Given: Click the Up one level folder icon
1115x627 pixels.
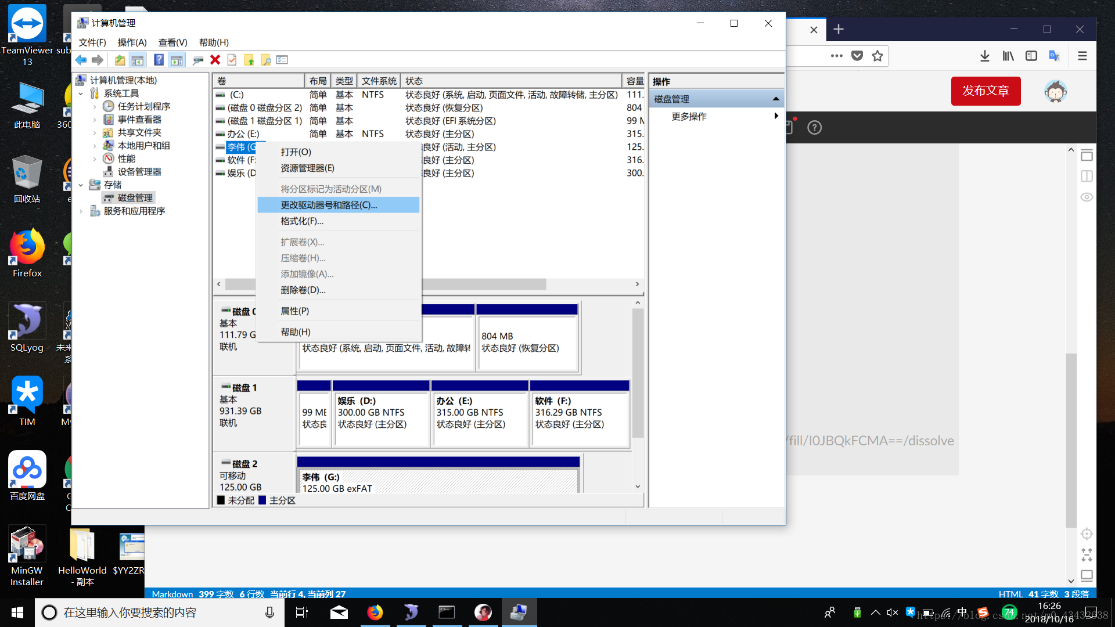Looking at the screenshot, I should [120, 60].
